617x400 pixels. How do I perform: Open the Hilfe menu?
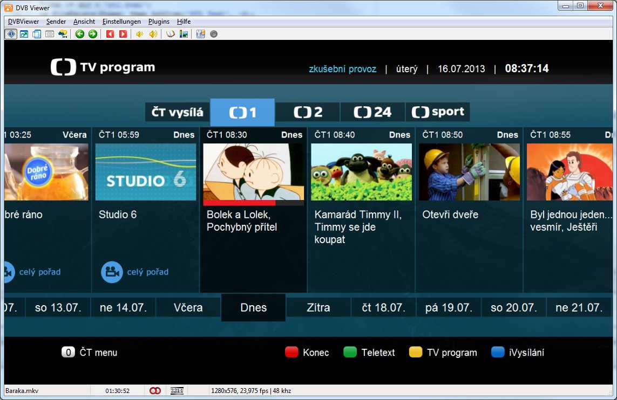click(x=184, y=22)
